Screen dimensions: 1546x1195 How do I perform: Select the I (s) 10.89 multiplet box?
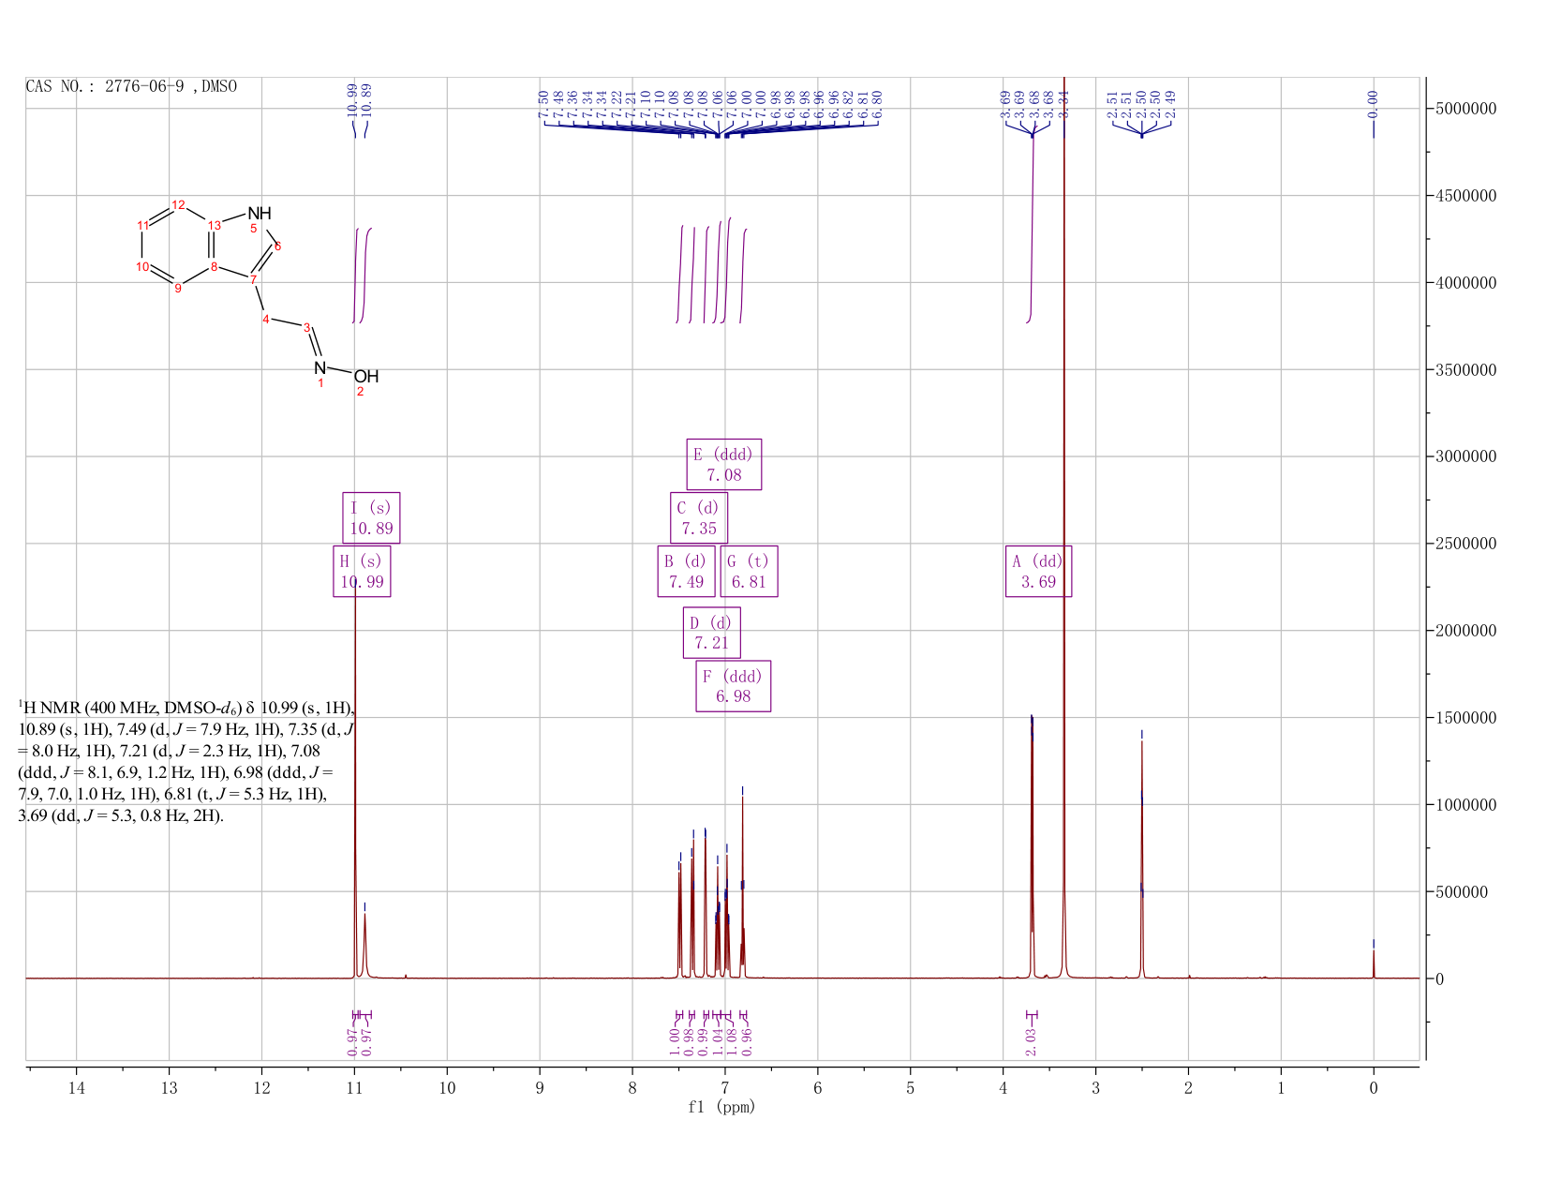(x=371, y=517)
